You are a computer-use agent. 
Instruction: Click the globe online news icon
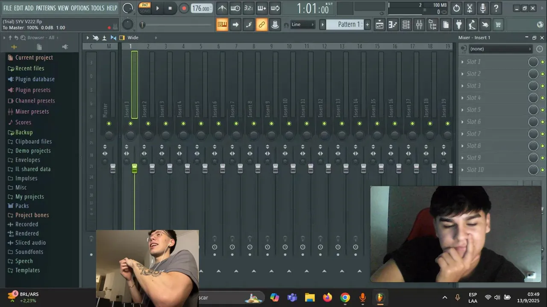[540, 25]
